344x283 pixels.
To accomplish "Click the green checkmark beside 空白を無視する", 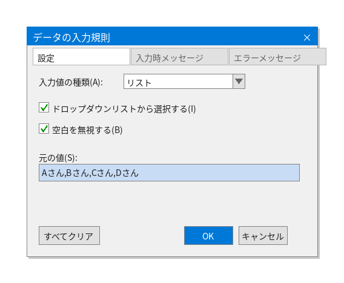I will [x=45, y=128].
